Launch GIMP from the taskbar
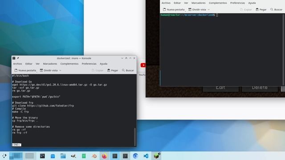The width and height of the screenshot is (285, 160). click(73, 156)
